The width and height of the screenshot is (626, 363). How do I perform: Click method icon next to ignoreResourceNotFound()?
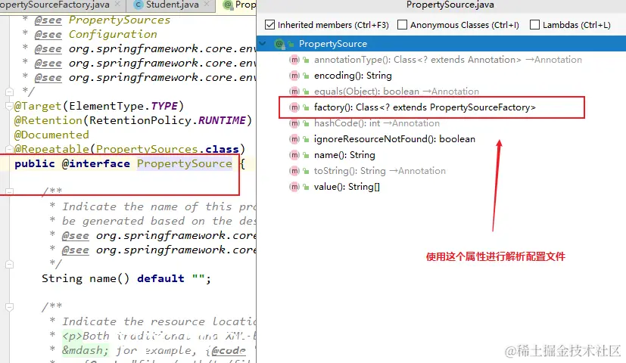click(x=294, y=139)
